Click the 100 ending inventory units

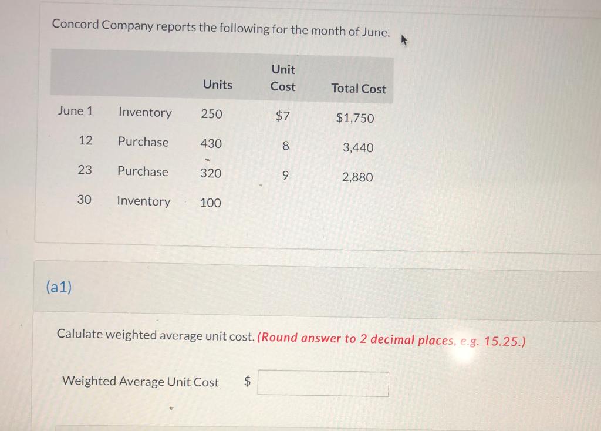pos(211,203)
